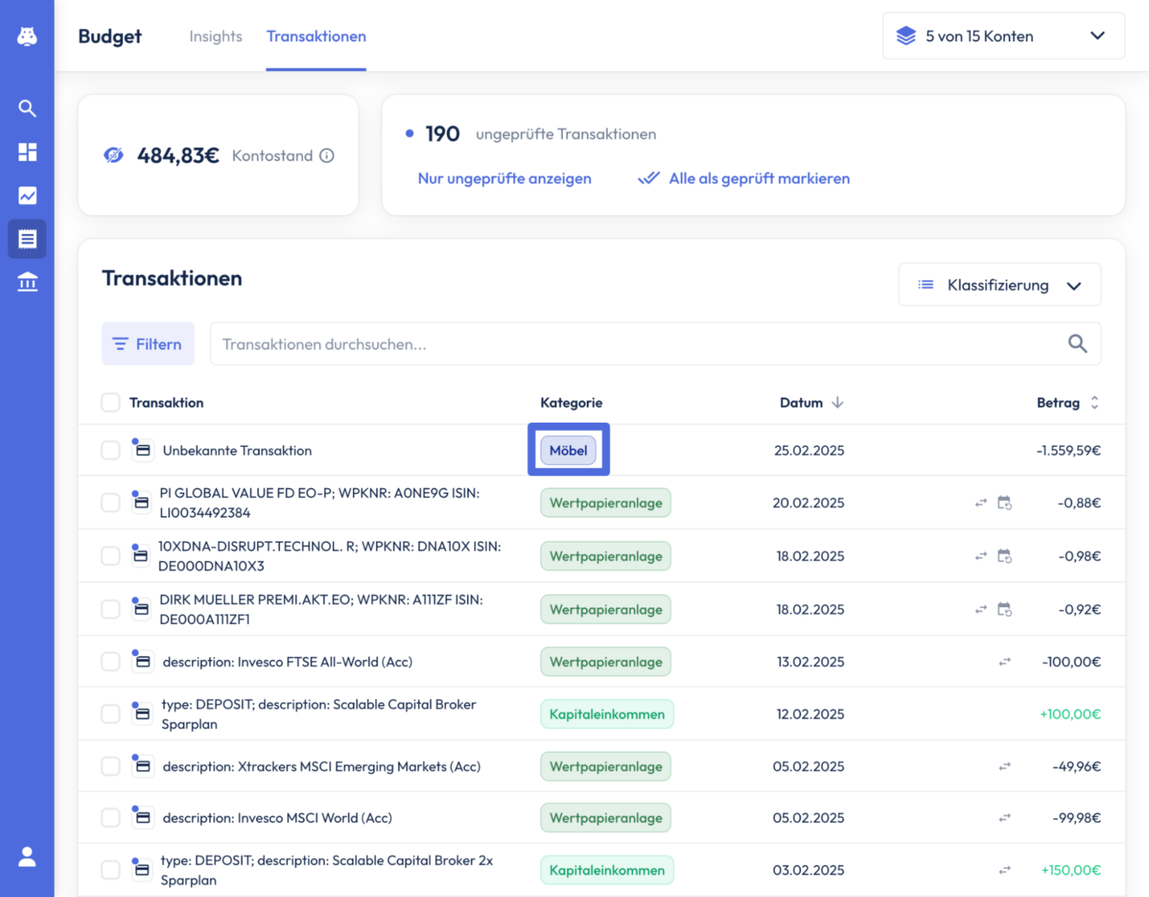The height and width of the screenshot is (897, 1149).
Task: Click the 484,83€ balance value
Action: [178, 155]
